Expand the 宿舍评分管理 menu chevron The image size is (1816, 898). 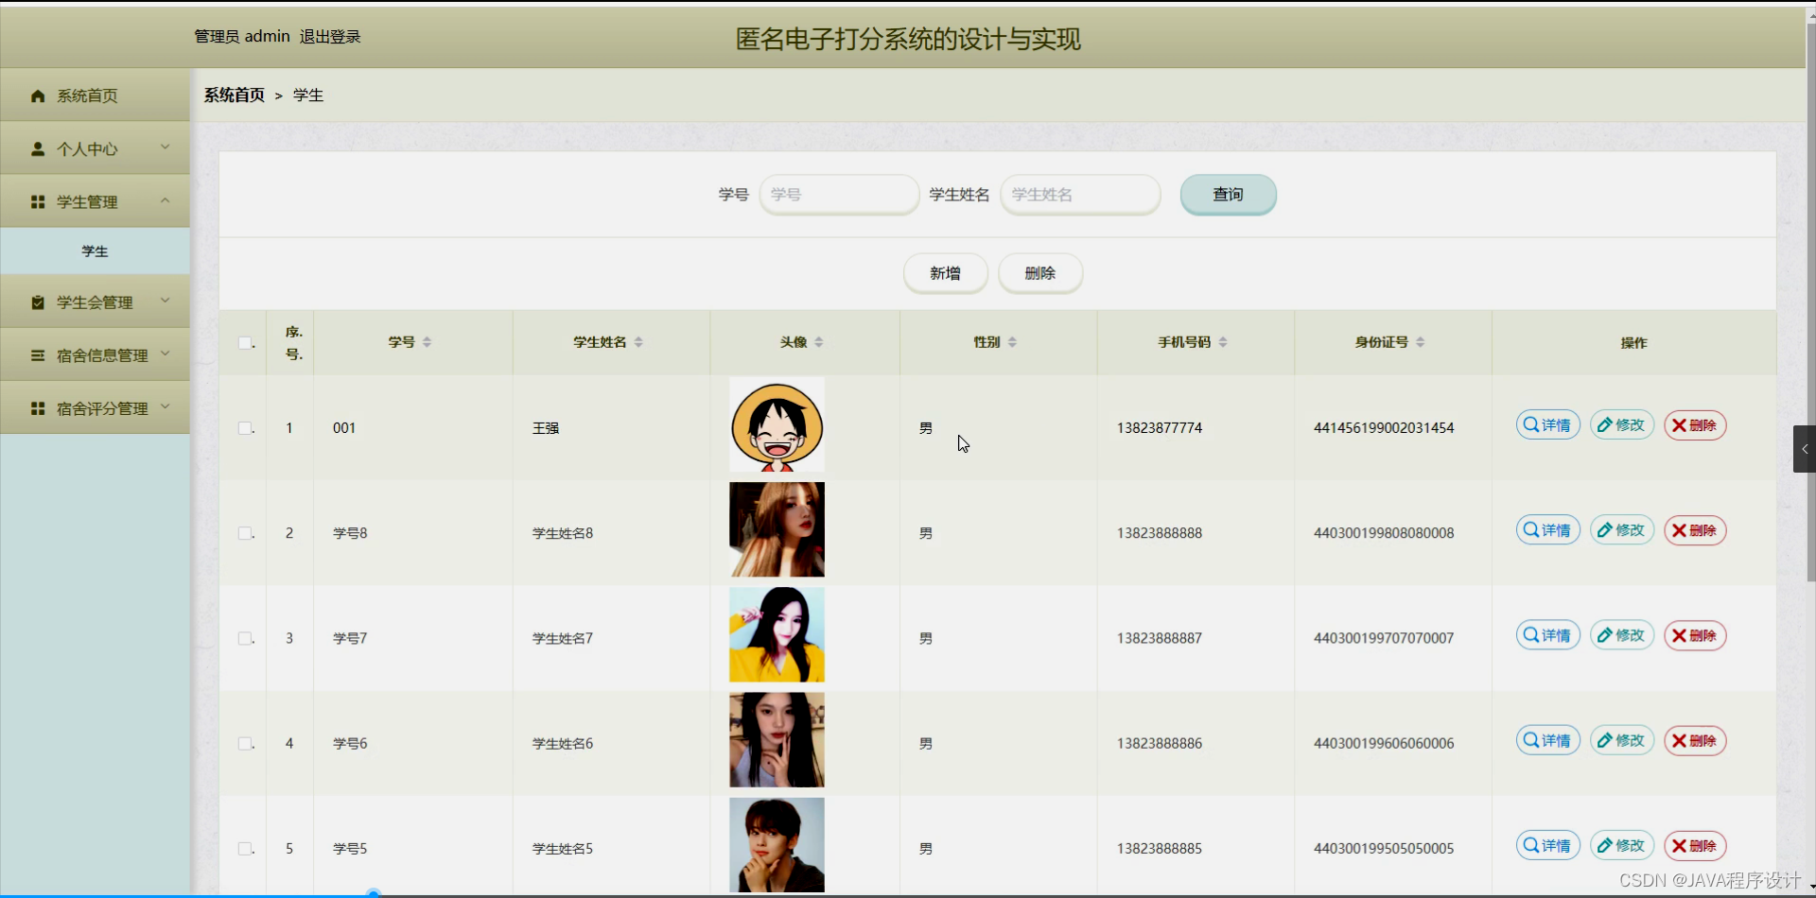tap(166, 406)
